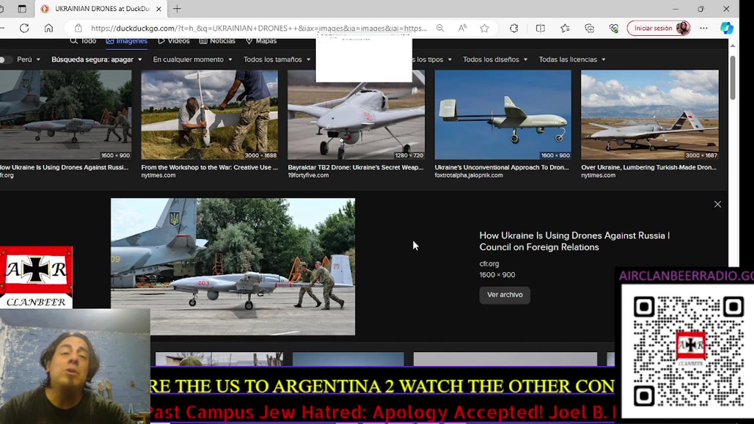This screenshot has width=754, height=424.
Task: Select the Turkish-Made drone runway thumbnail
Action: [x=650, y=115]
